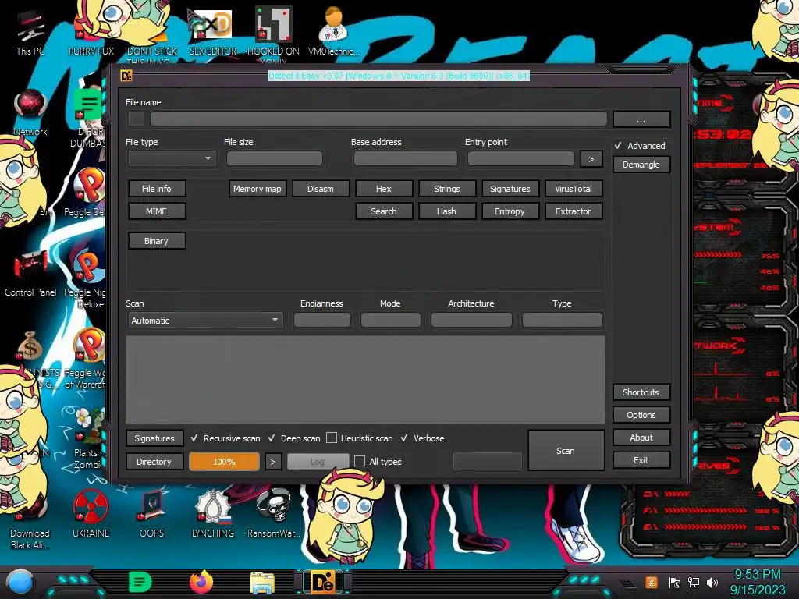Click the Detect It Easy title bar icon
799x599 pixels.
pyautogui.click(x=126, y=76)
